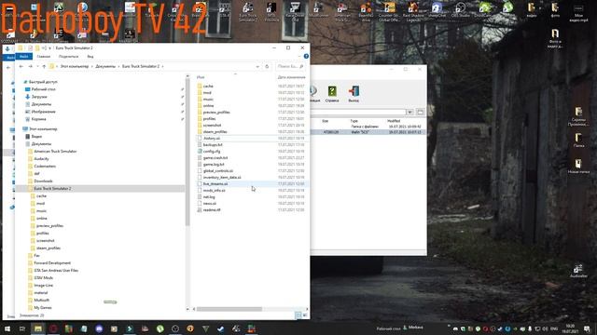Open Steam from the taskbar
This screenshot has width=597, height=335.
pos(221,328)
